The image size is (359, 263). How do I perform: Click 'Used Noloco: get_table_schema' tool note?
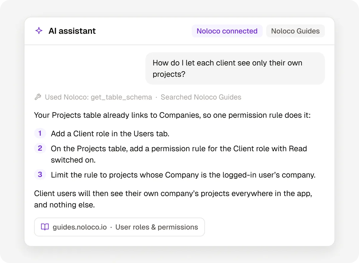pos(98,97)
